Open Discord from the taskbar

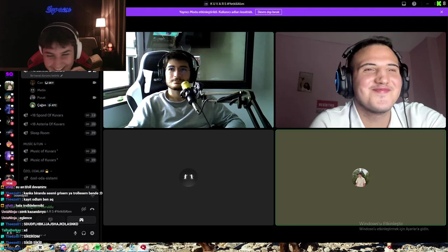[x=63, y=247]
